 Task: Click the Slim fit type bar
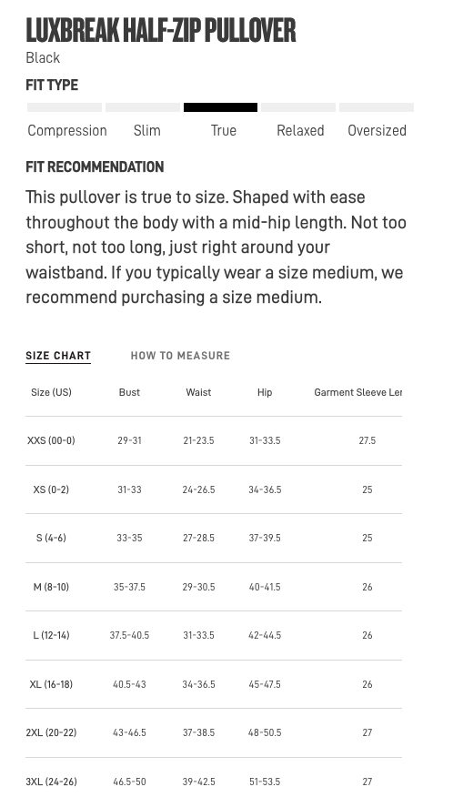coord(143,107)
